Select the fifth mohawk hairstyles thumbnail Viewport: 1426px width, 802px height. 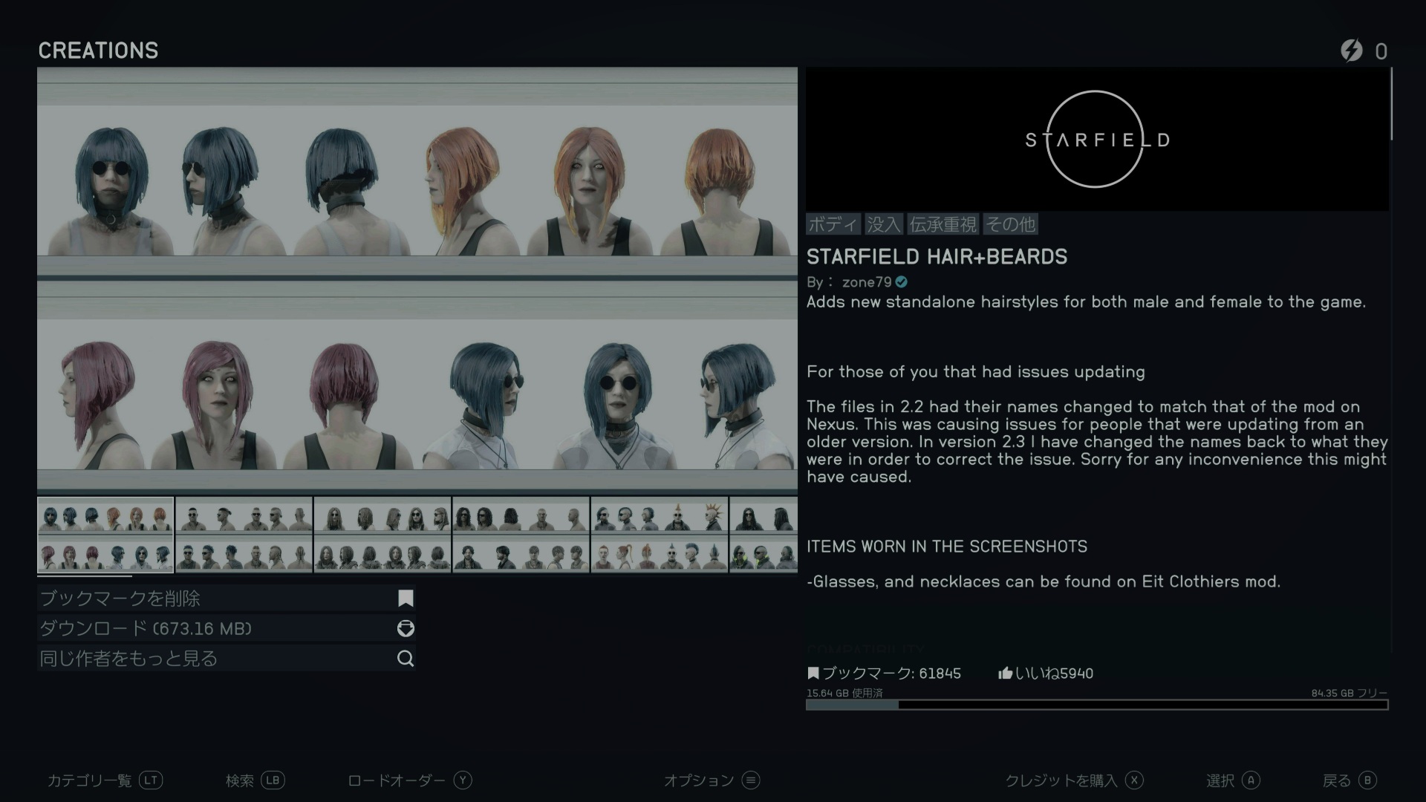coord(659,535)
